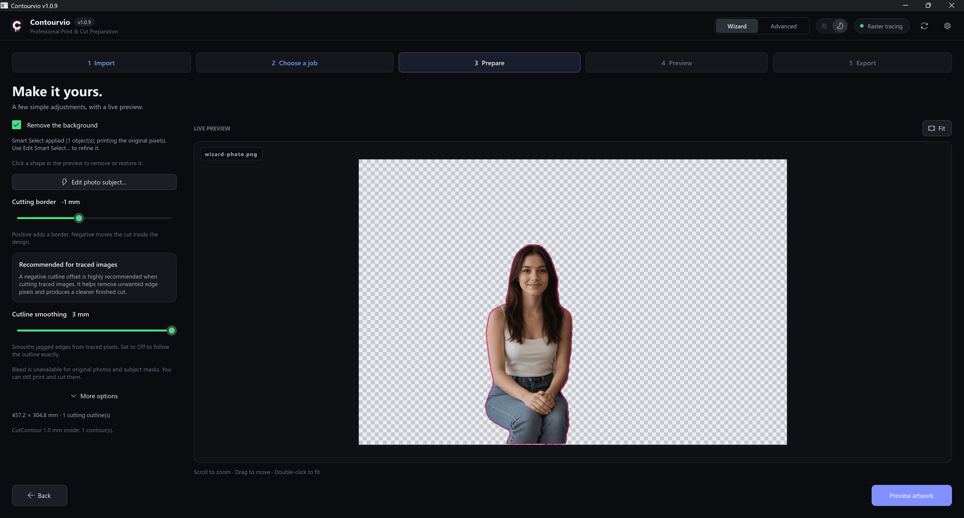Screen dimensions: 964x518
Task: Click the LIVE PREVIEW label
Action: click(x=212, y=128)
